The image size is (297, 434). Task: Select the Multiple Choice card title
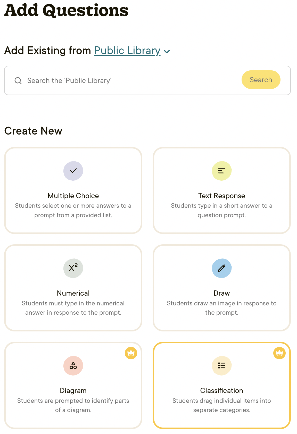click(x=73, y=196)
